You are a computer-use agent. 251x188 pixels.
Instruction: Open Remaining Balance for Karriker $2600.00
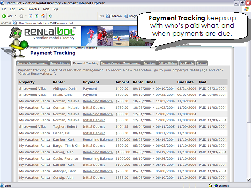point(98,140)
